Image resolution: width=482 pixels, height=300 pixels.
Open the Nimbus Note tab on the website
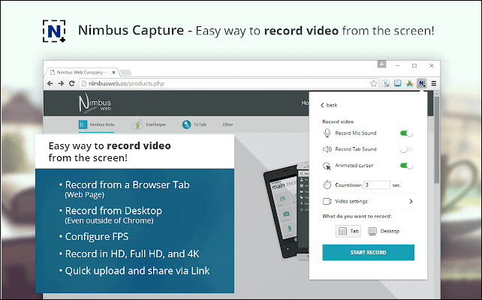97,124
